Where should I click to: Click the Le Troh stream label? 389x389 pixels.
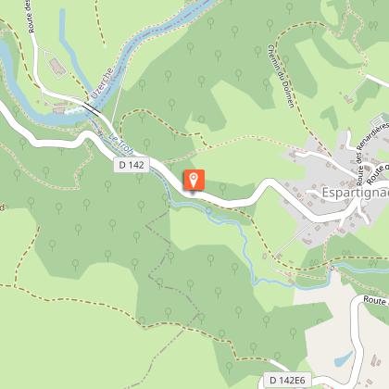coord(120,144)
